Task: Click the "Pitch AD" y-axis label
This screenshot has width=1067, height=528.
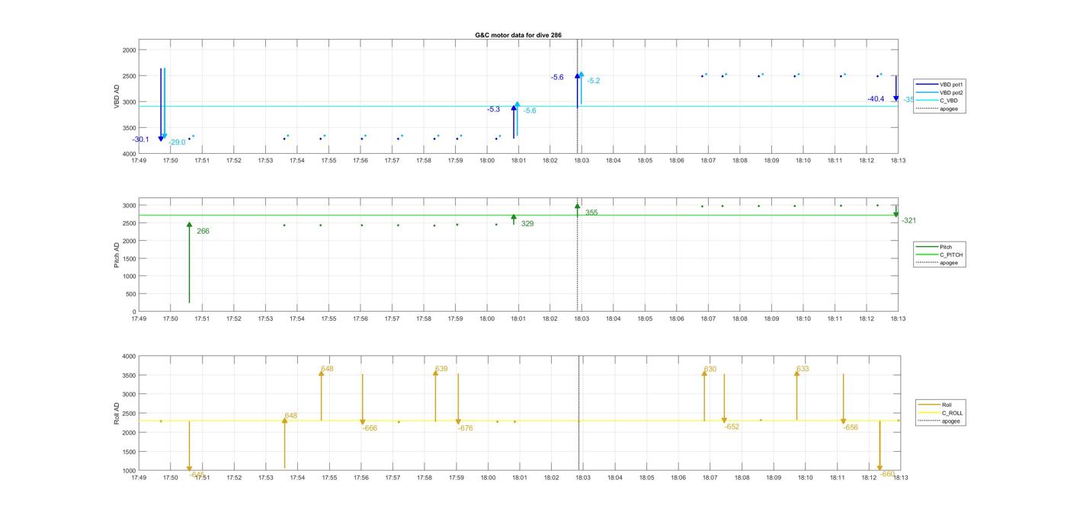Action: coord(117,255)
